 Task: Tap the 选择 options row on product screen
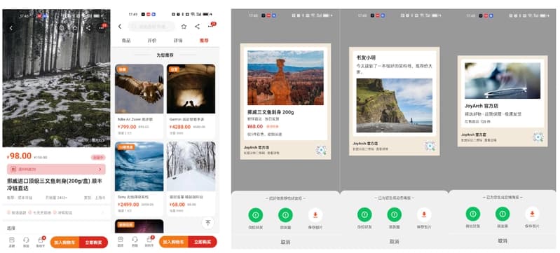pyautogui.click(x=57, y=228)
